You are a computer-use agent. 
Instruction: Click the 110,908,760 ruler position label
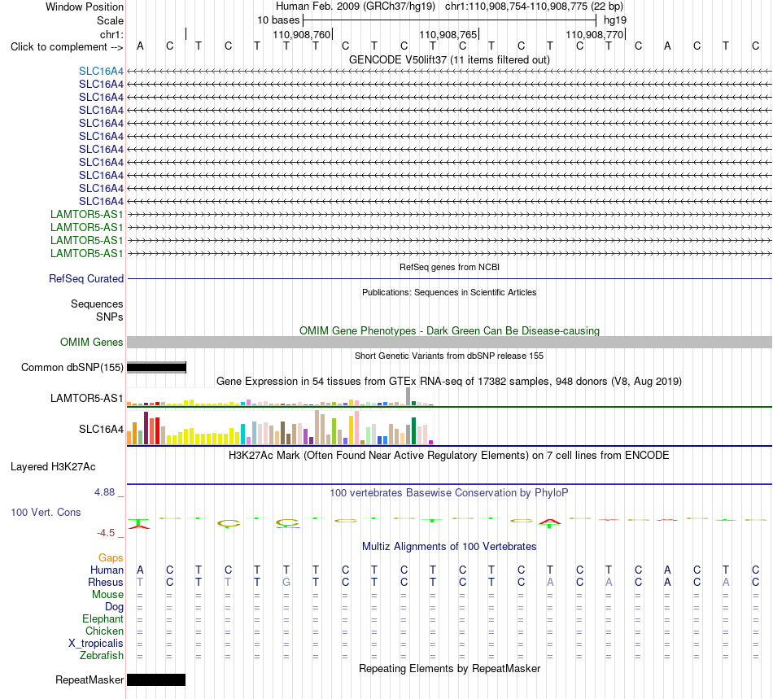tap(302, 34)
